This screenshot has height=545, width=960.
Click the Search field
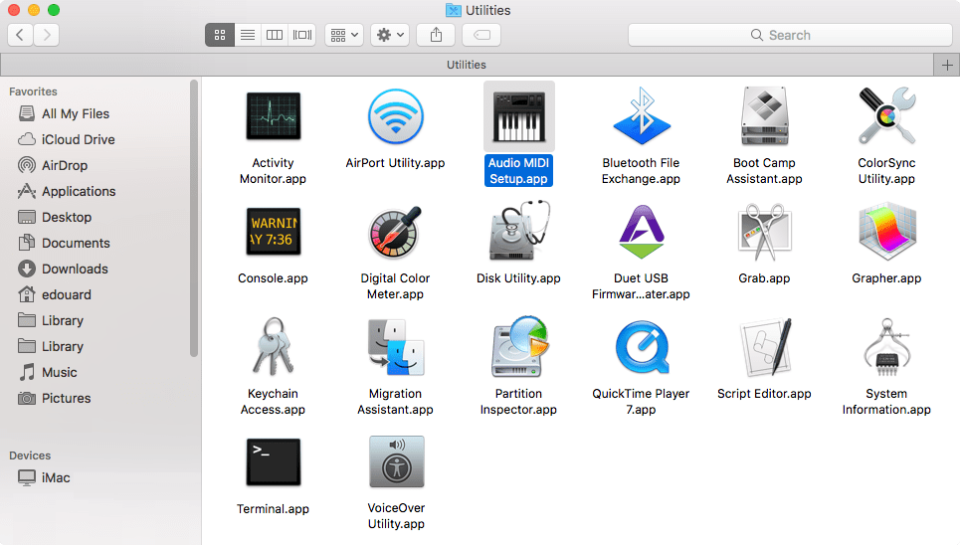click(790, 35)
